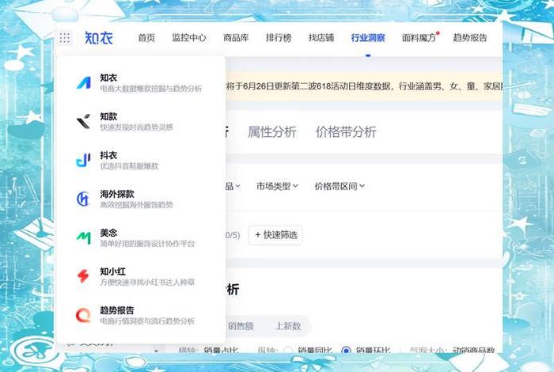Screen dimensions: 554x372
Task: Select the 知款 app icon
Action: [84, 122]
